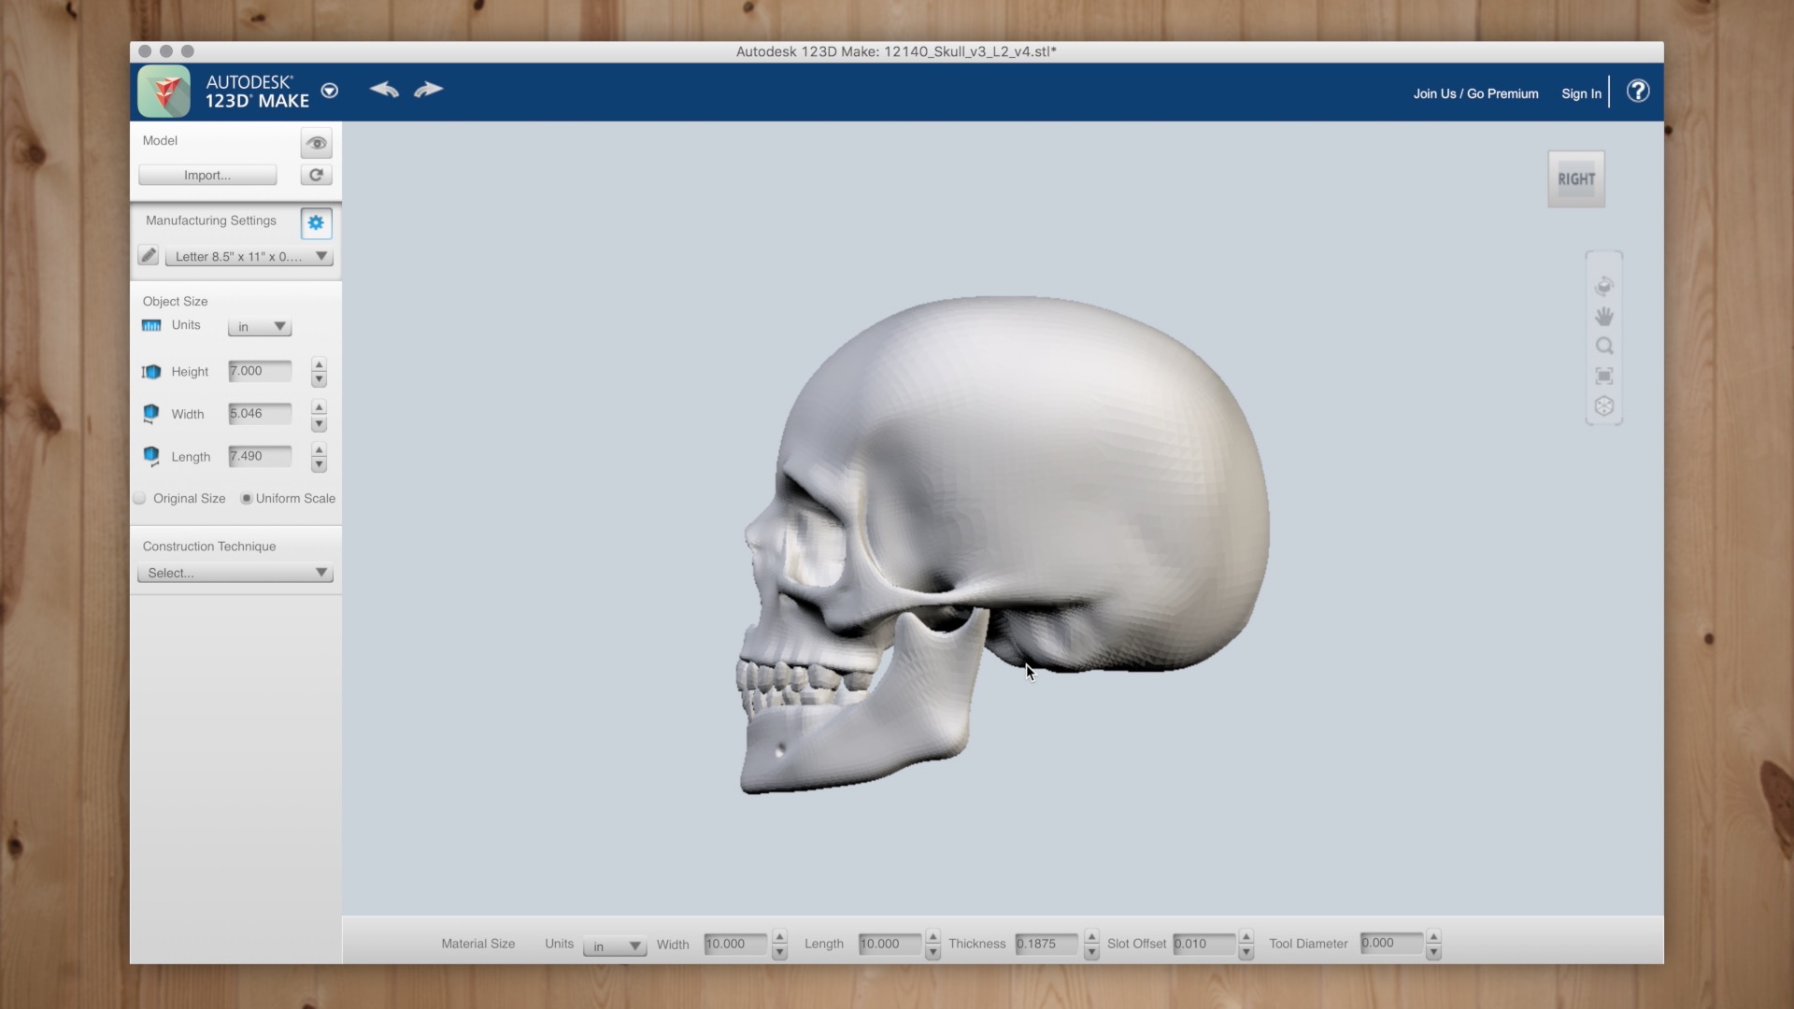This screenshot has width=1794, height=1009.
Task: Open the app menu arrow beside logo
Action: [x=329, y=91]
